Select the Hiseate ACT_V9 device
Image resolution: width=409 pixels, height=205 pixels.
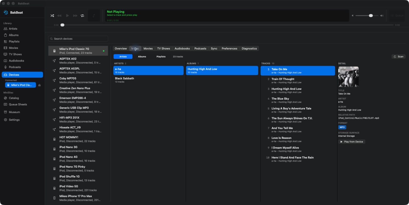coord(78,129)
